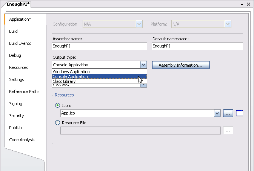Screen dimensions: 254x171
Task: Click the icon preview thumbnail
Action: click(240, 113)
